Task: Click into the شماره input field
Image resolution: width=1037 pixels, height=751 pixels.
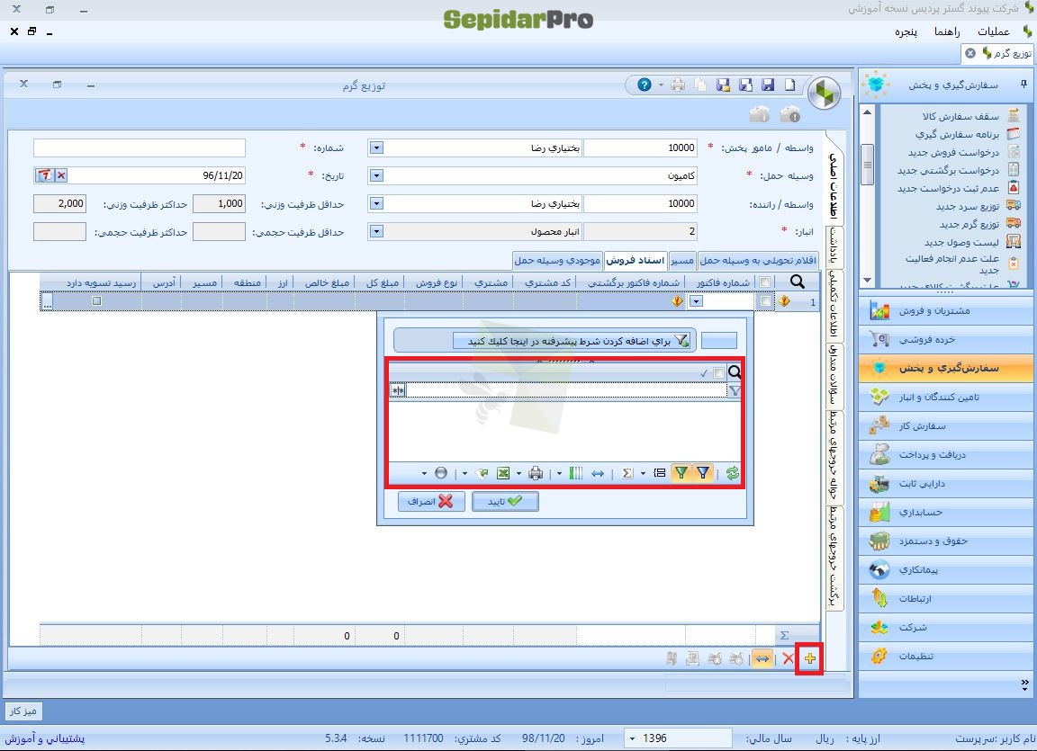Action: 140,148
